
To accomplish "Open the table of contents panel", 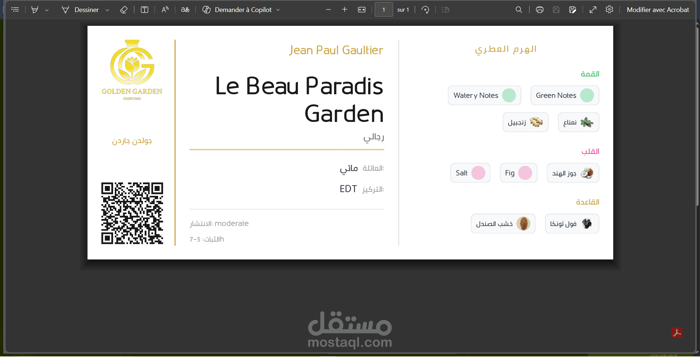I will point(15,10).
